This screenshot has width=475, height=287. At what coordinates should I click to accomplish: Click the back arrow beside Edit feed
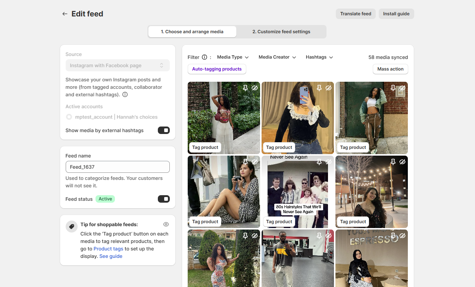click(x=65, y=14)
